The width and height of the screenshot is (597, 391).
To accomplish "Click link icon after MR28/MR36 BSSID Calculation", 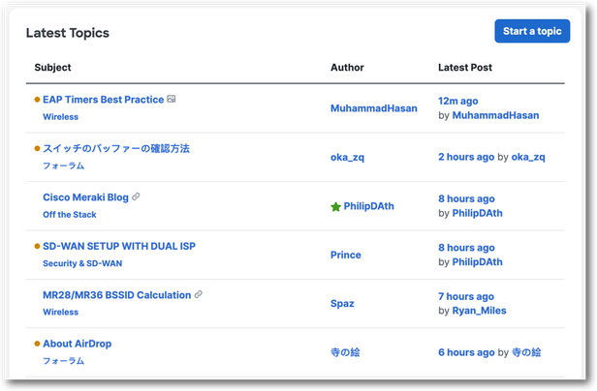I will point(199,294).
